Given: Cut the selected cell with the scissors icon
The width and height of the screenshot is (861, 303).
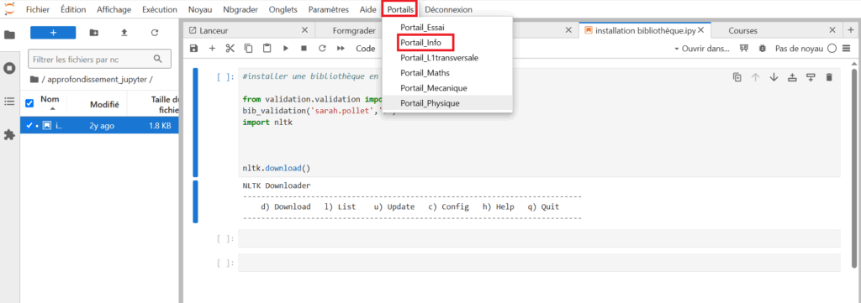Looking at the screenshot, I should point(230,48).
